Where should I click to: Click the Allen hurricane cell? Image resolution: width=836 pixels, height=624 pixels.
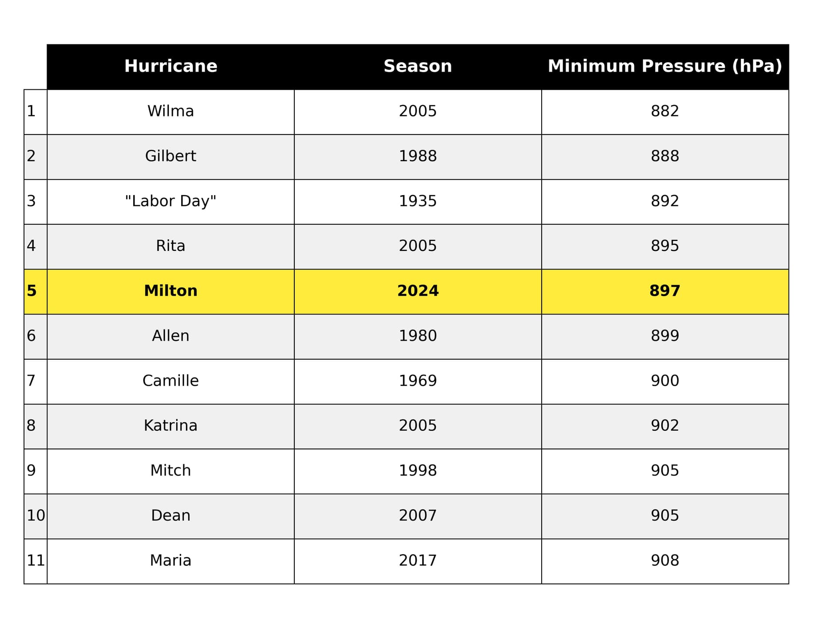pyautogui.click(x=171, y=337)
